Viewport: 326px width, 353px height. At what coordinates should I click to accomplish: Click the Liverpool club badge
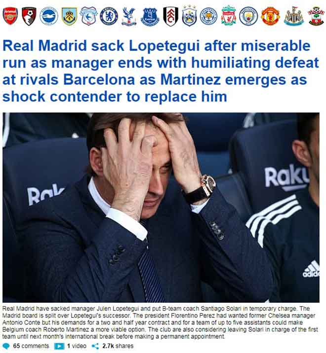(229, 16)
